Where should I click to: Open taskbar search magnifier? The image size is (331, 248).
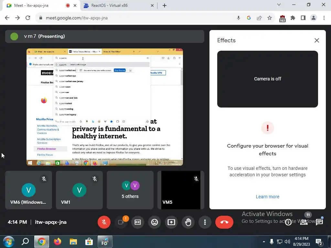[x=25, y=242]
